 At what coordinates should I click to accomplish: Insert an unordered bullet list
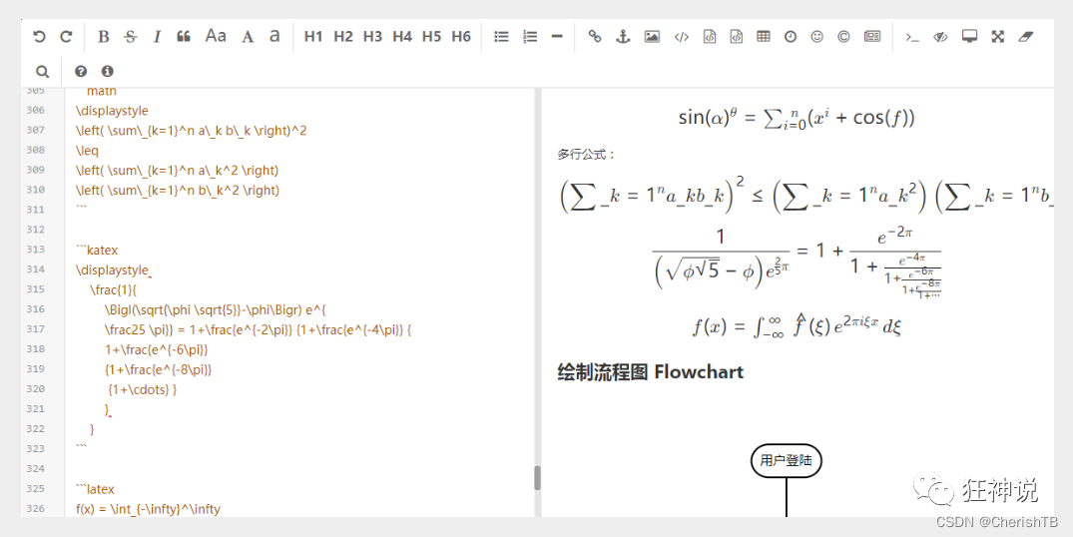point(502,37)
